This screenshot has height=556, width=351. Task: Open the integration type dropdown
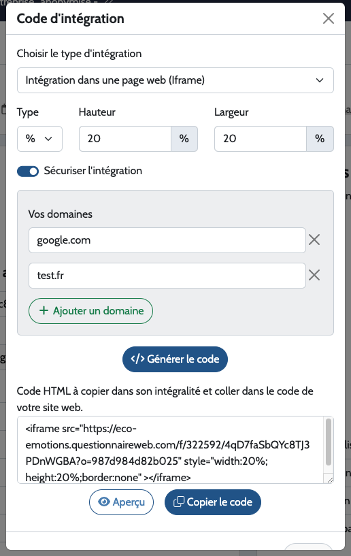175,80
